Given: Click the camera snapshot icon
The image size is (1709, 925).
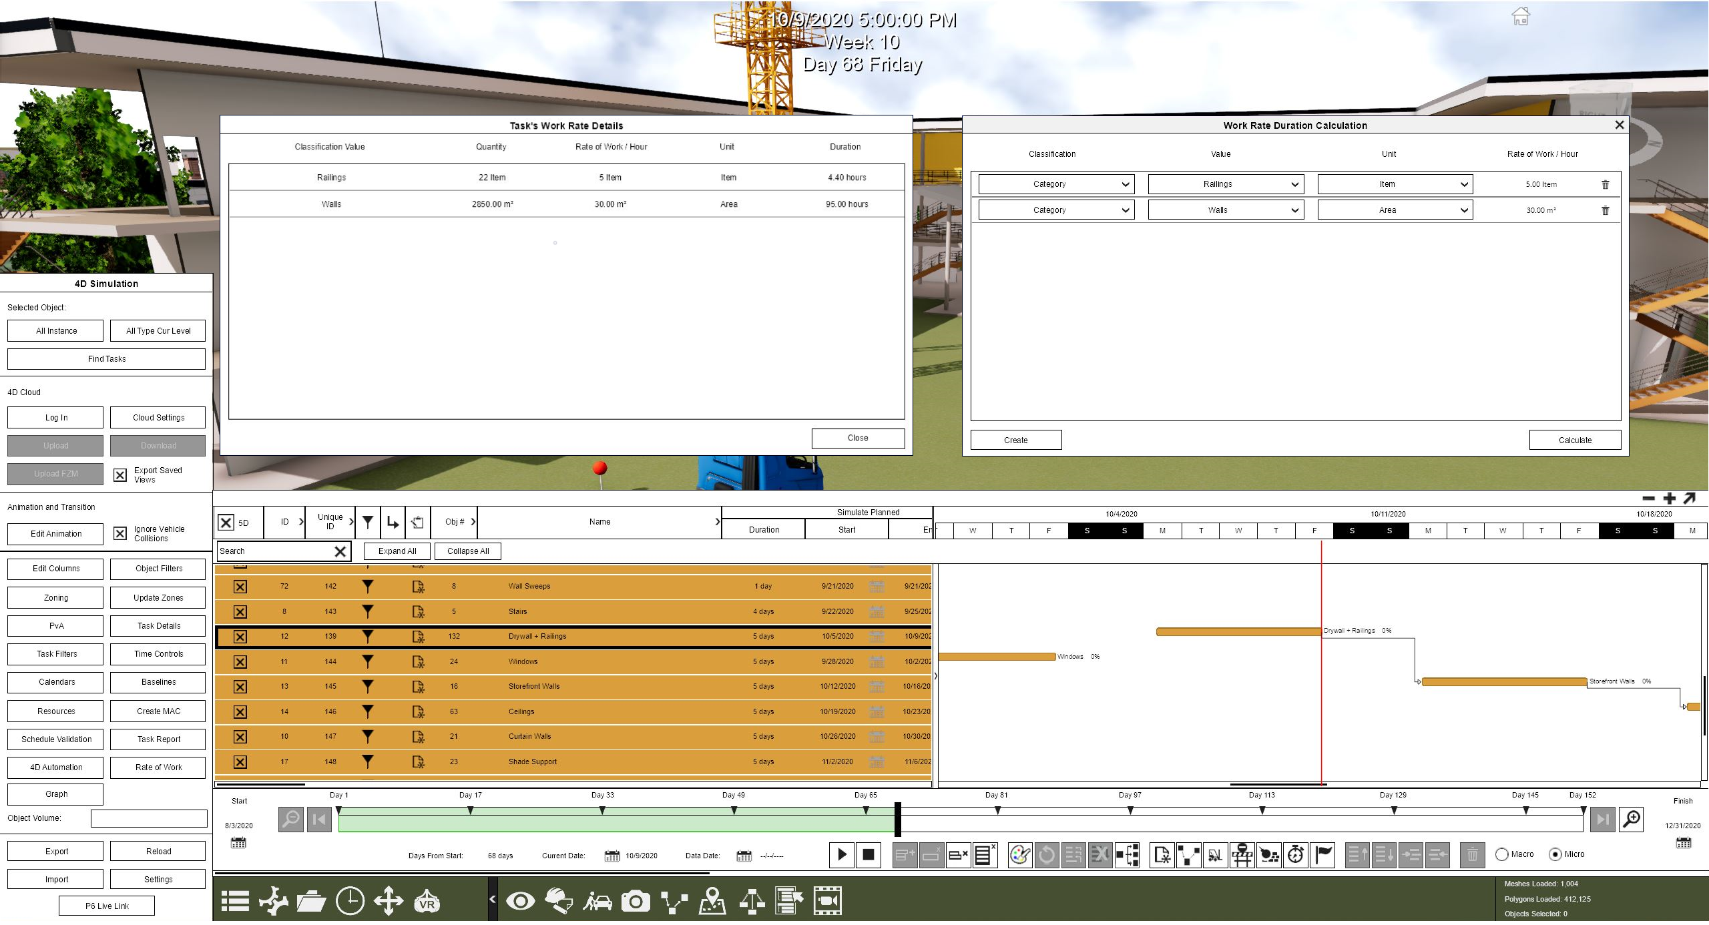Looking at the screenshot, I should (636, 902).
